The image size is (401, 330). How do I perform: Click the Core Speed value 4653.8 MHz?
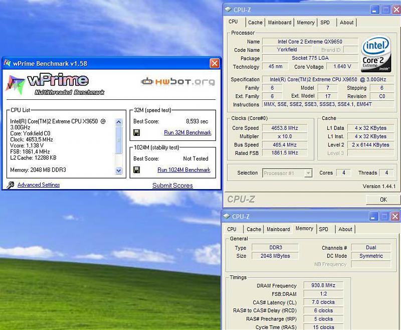(x=285, y=128)
